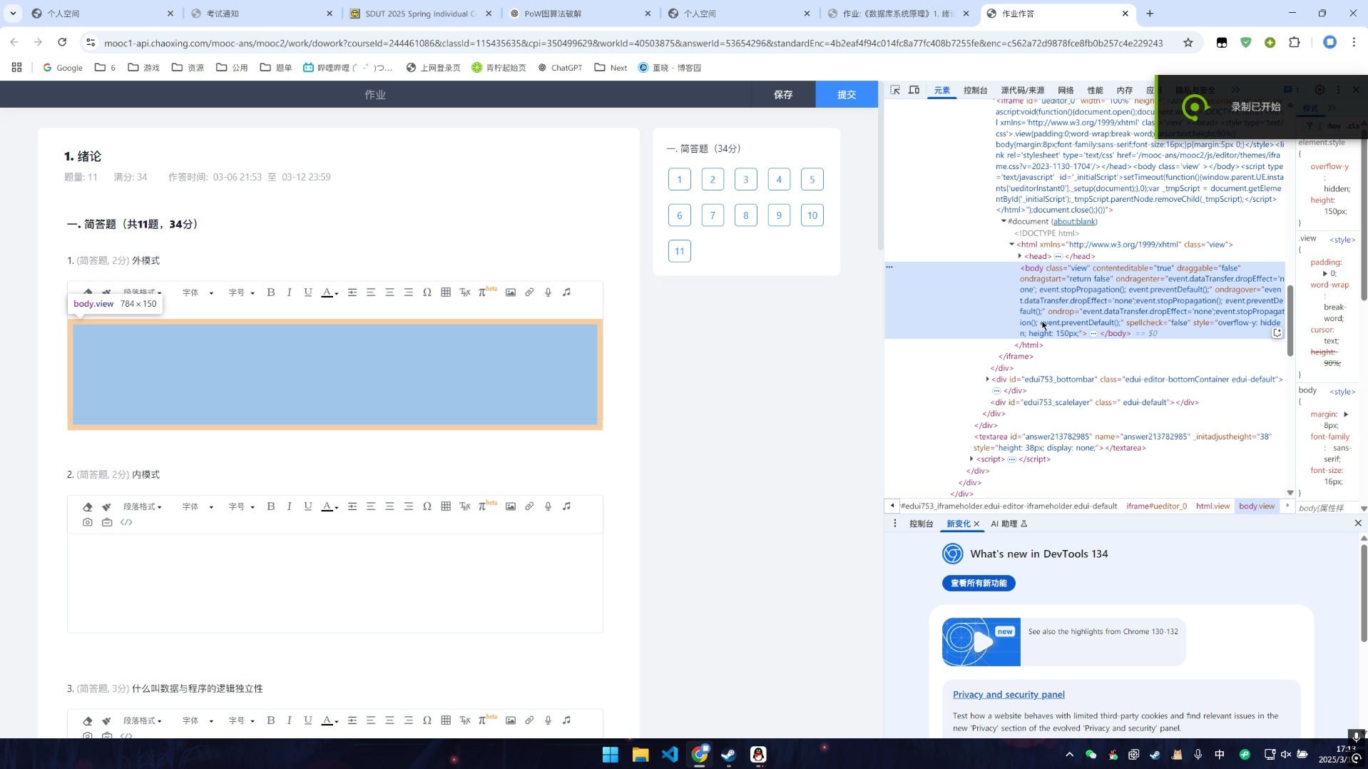Switch to the 源代码/来源 DevTools tab
Image resolution: width=1368 pixels, height=769 pixels.
[1022, 91]
